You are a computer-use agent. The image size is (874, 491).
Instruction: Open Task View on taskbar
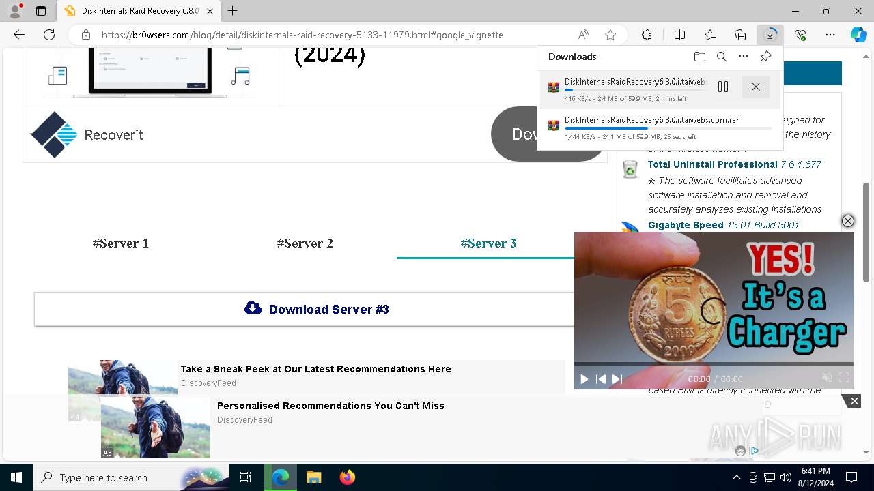[246, 477]
